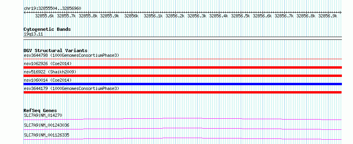Select the SLC7A9|NM_001243036 transcript line
Image resolution: width=353 pixels, height=144 pixels.
tap(182, 129)
